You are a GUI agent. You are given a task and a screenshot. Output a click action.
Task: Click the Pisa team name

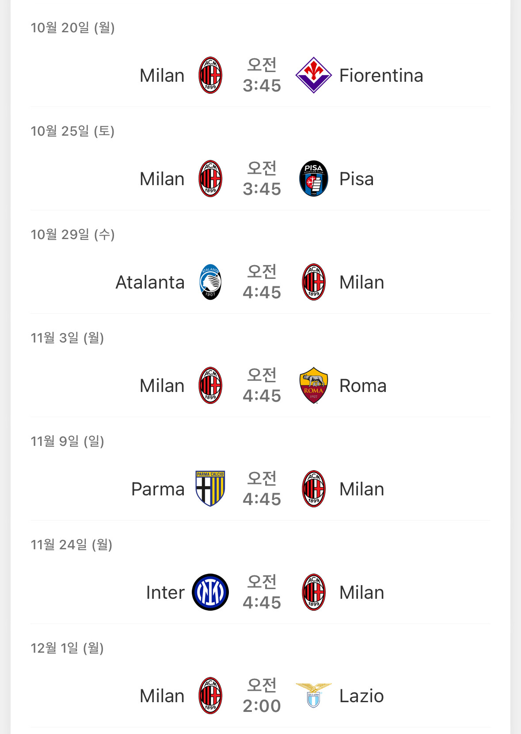pyautogui.click(x=356, y=179)
